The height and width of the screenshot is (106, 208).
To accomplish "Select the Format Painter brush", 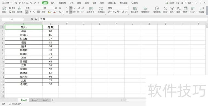I will pyautogui.click(x=20, y=8).
